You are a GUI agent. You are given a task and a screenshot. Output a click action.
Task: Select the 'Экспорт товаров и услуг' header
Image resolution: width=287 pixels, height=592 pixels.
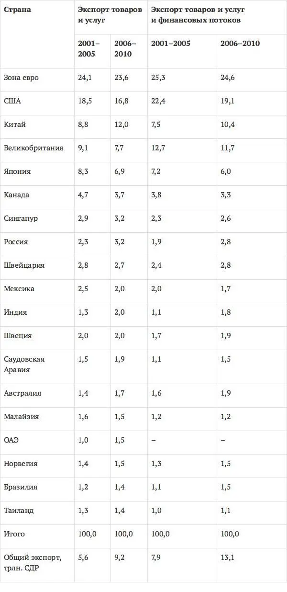[110, 15]
